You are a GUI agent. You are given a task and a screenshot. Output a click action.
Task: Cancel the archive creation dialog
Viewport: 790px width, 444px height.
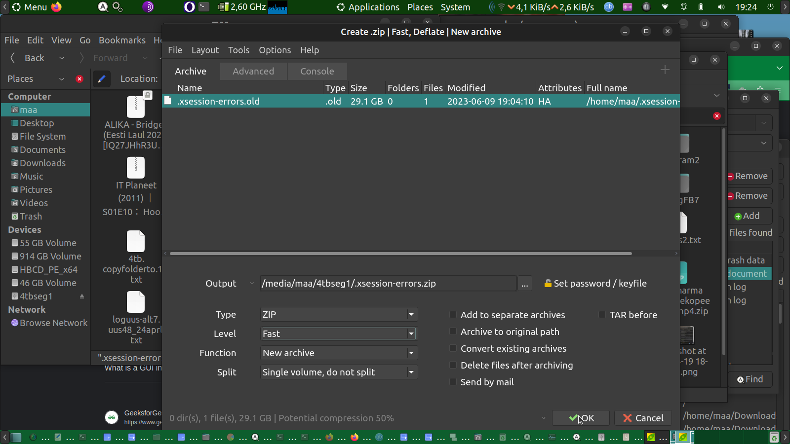(x=643, y=418)
